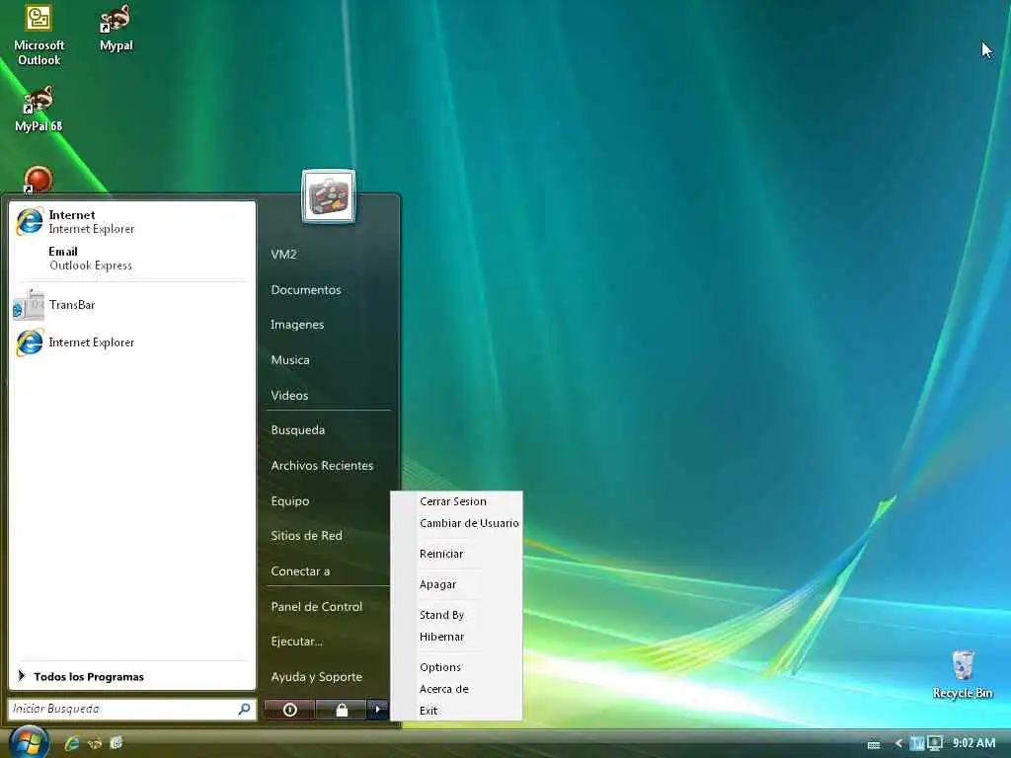Click the power button in start menu
This screenshot has width=1011, height=758.
290,710
